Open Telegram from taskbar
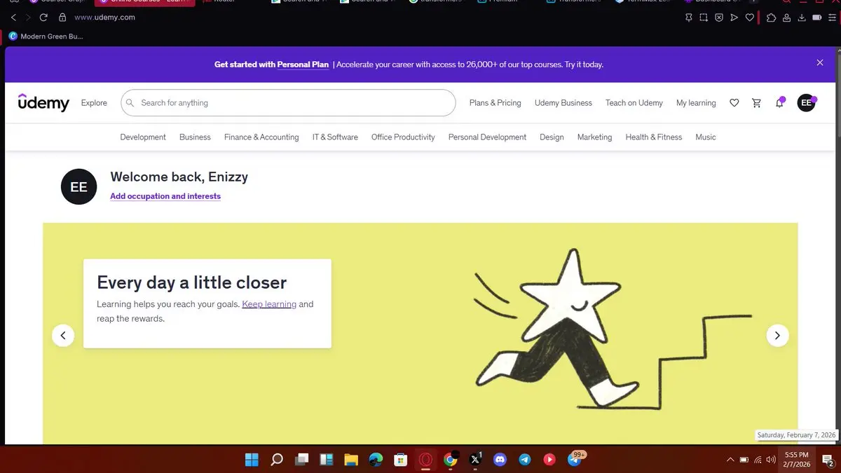 (x=524, y=460)
